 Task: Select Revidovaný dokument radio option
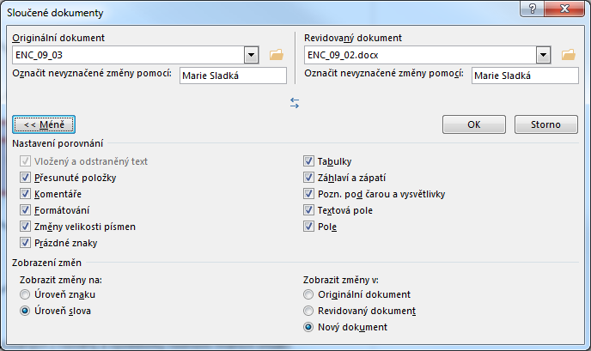click(x=308, y=311)
